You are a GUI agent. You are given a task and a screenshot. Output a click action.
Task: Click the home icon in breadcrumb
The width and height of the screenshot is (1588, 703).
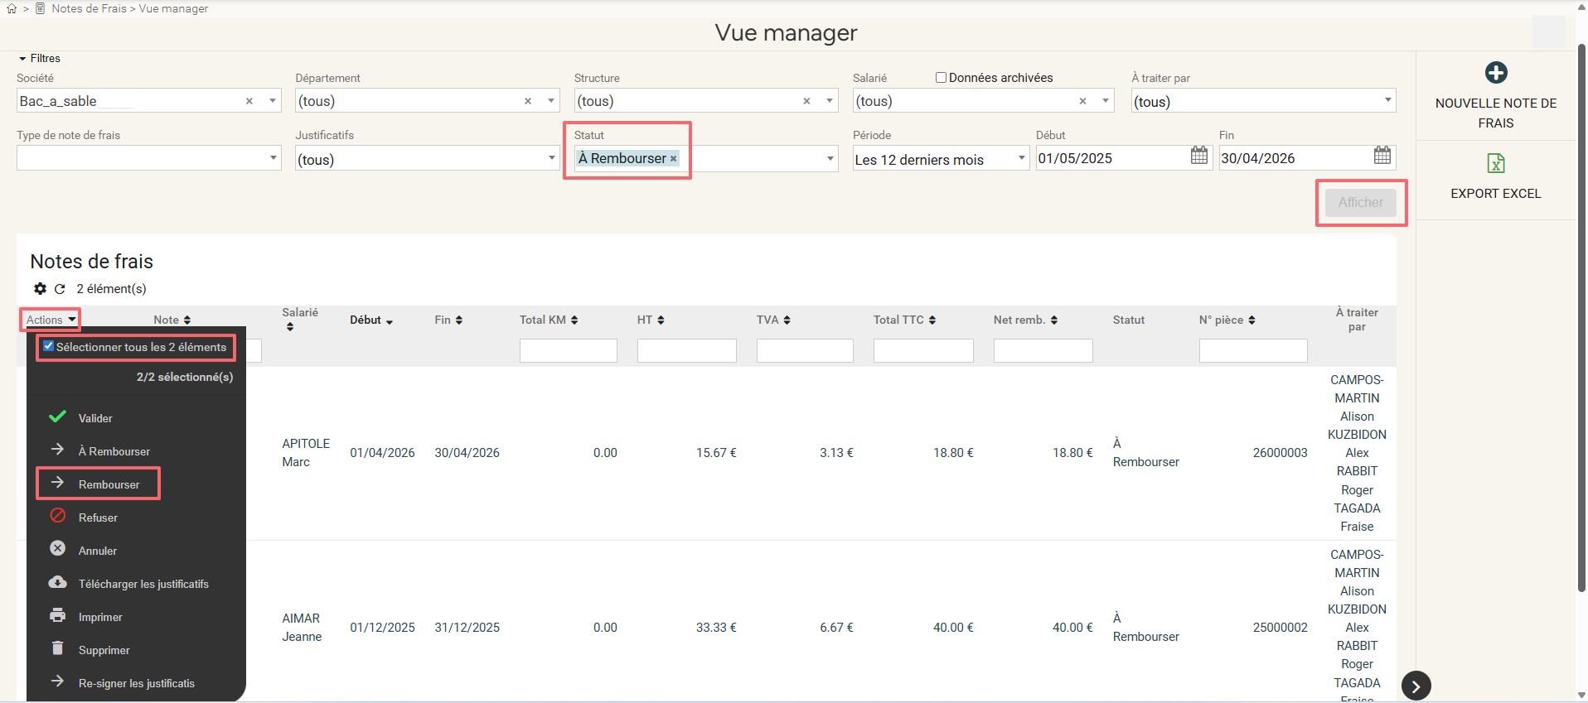[x=12, y=9]
